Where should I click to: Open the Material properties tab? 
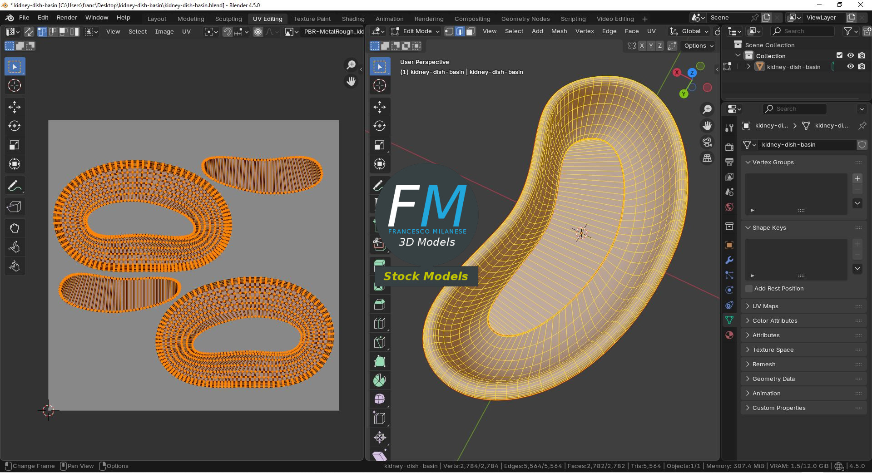(x=729, y=335)
